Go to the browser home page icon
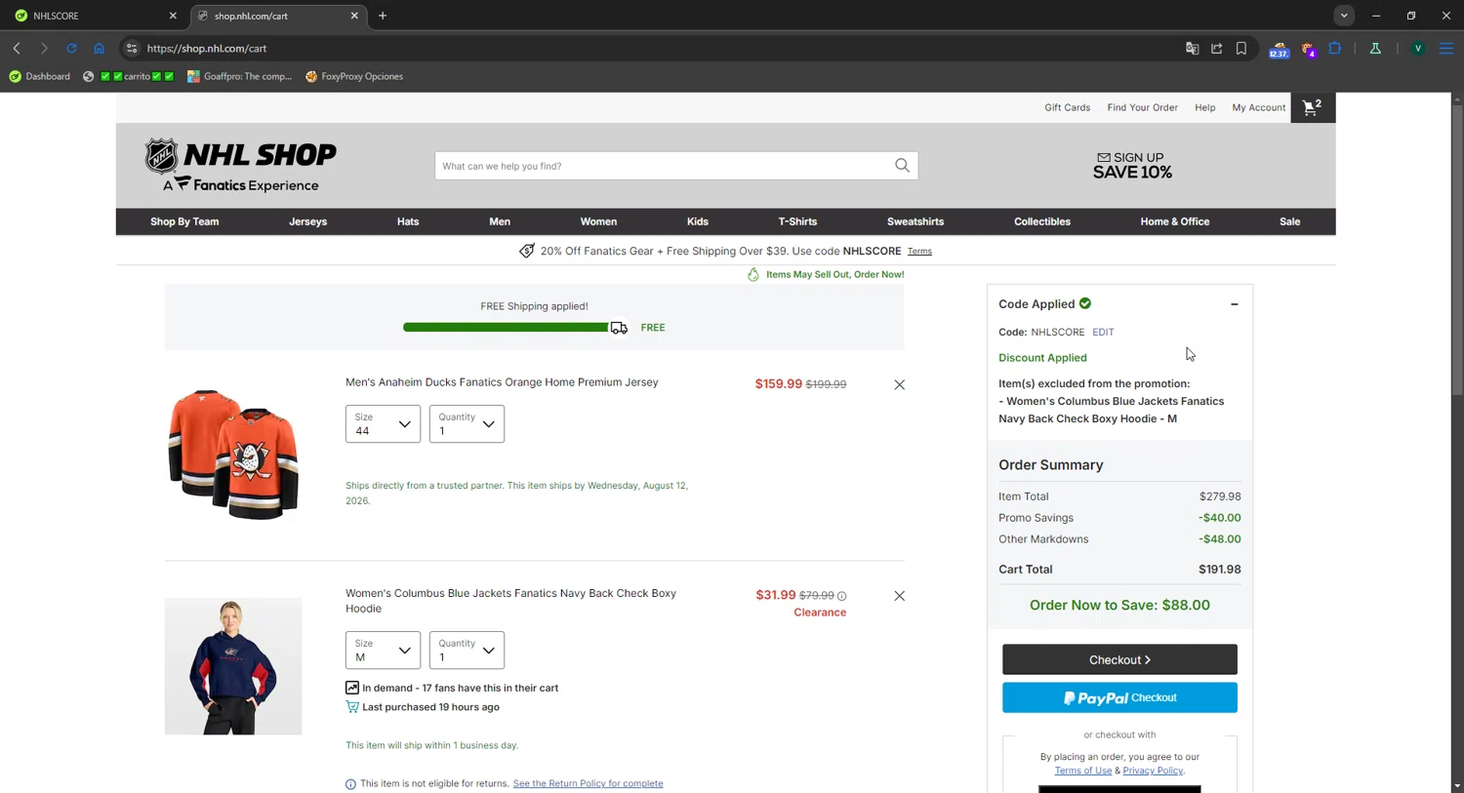 tap(99, 48)
